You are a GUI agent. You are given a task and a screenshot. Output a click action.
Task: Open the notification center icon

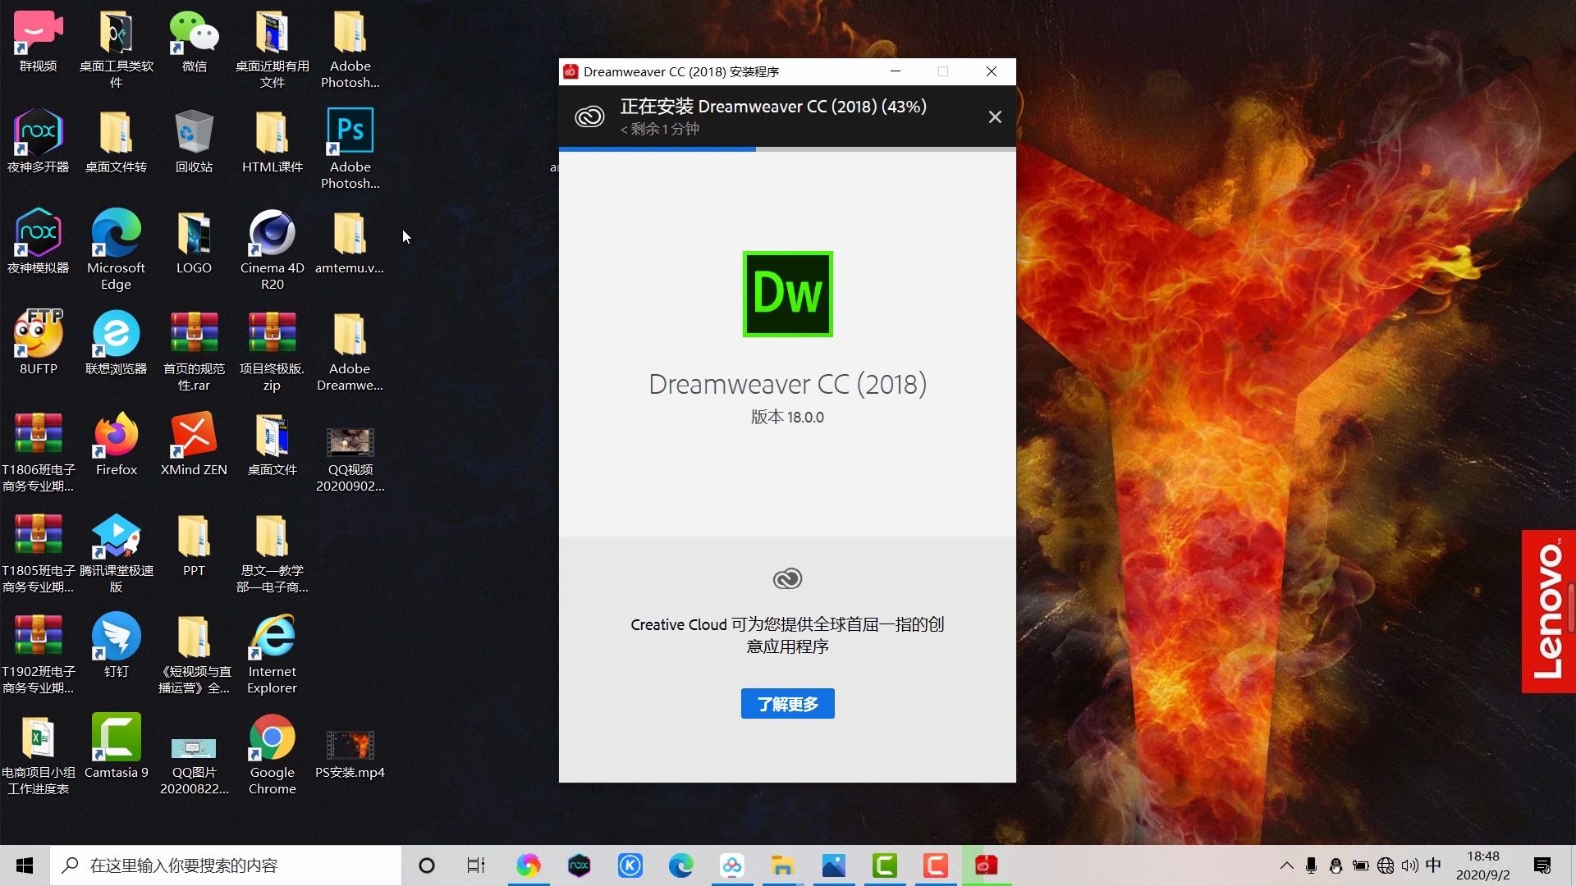[1542, 865]
